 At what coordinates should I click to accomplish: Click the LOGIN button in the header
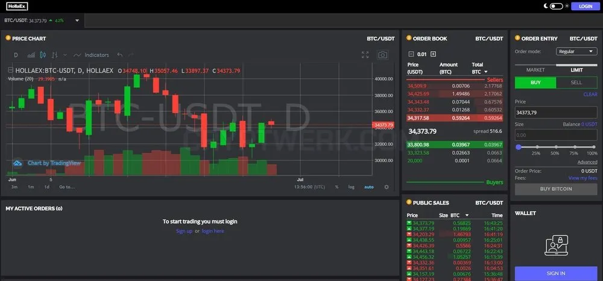pyautogui.click(x=586, y=7)
